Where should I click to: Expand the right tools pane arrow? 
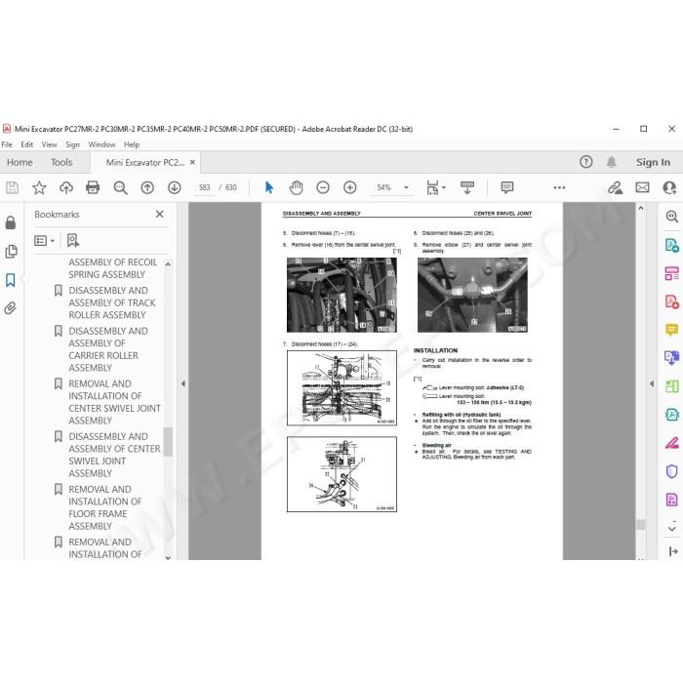coord(672,551)
